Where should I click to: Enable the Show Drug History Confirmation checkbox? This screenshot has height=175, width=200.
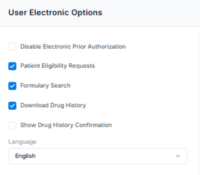[12, 125]
